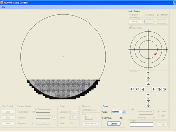The image size is (176, 132).
Task: Click the joystick up arrow labeled 2
Action: (148, 79)
